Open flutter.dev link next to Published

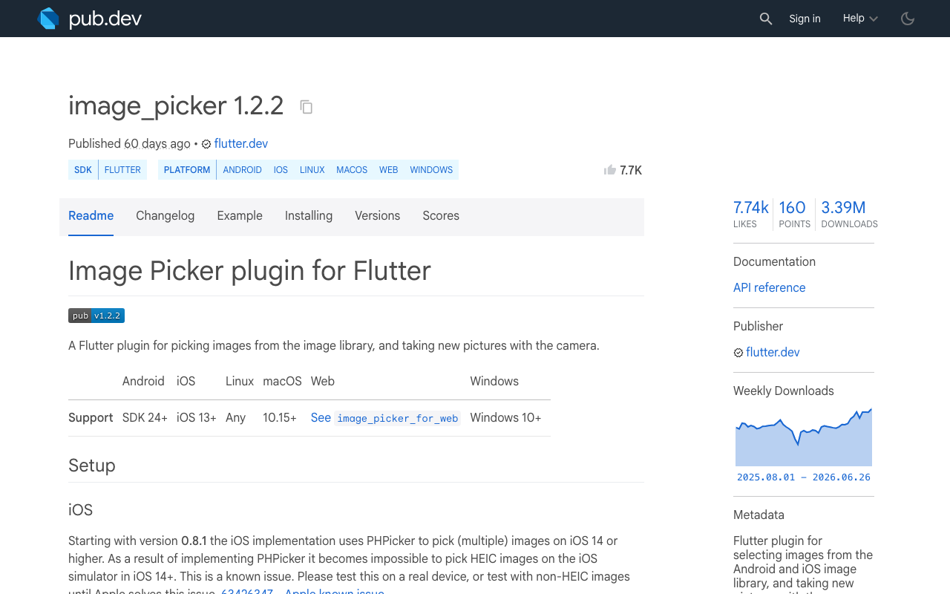(x=241, y=144)
